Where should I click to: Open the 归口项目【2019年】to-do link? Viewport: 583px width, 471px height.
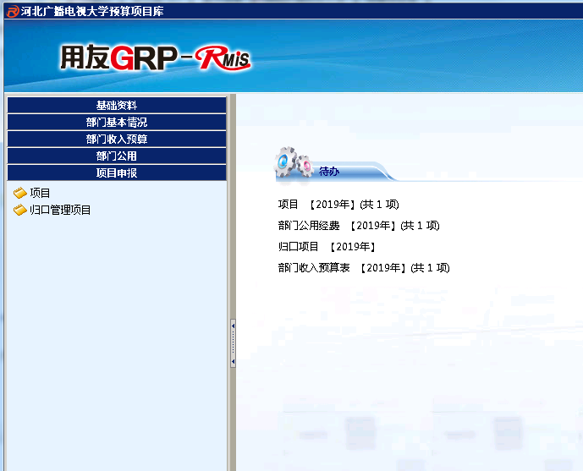point(327,247)
